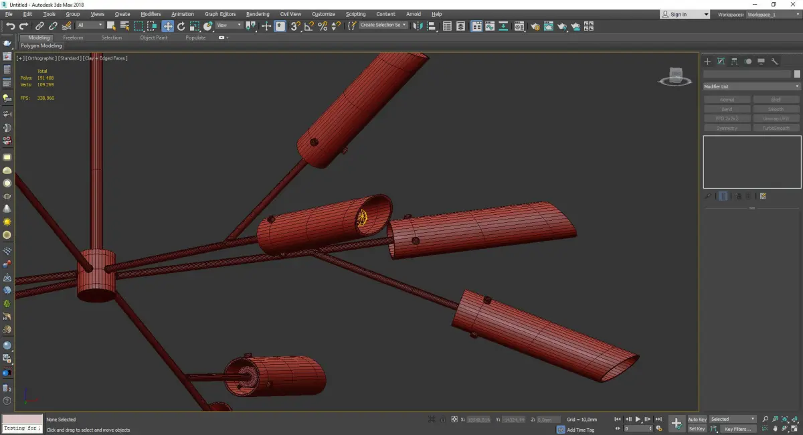Toggle the Angle Snap button
The width and height of the screenshot is (803, 435).
[x=308, y=26]
